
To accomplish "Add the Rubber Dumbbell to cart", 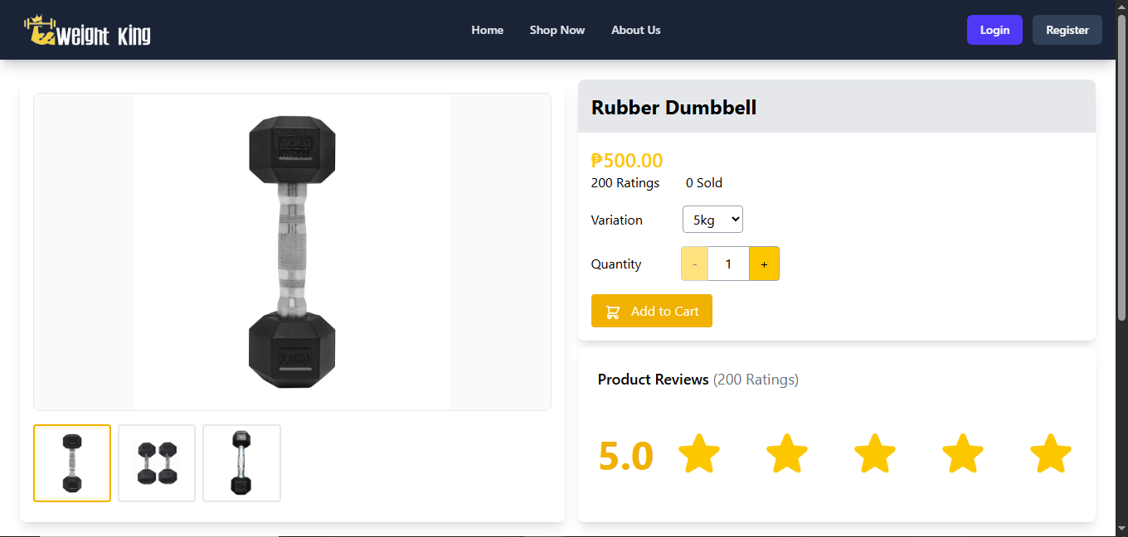I will 652,311.
